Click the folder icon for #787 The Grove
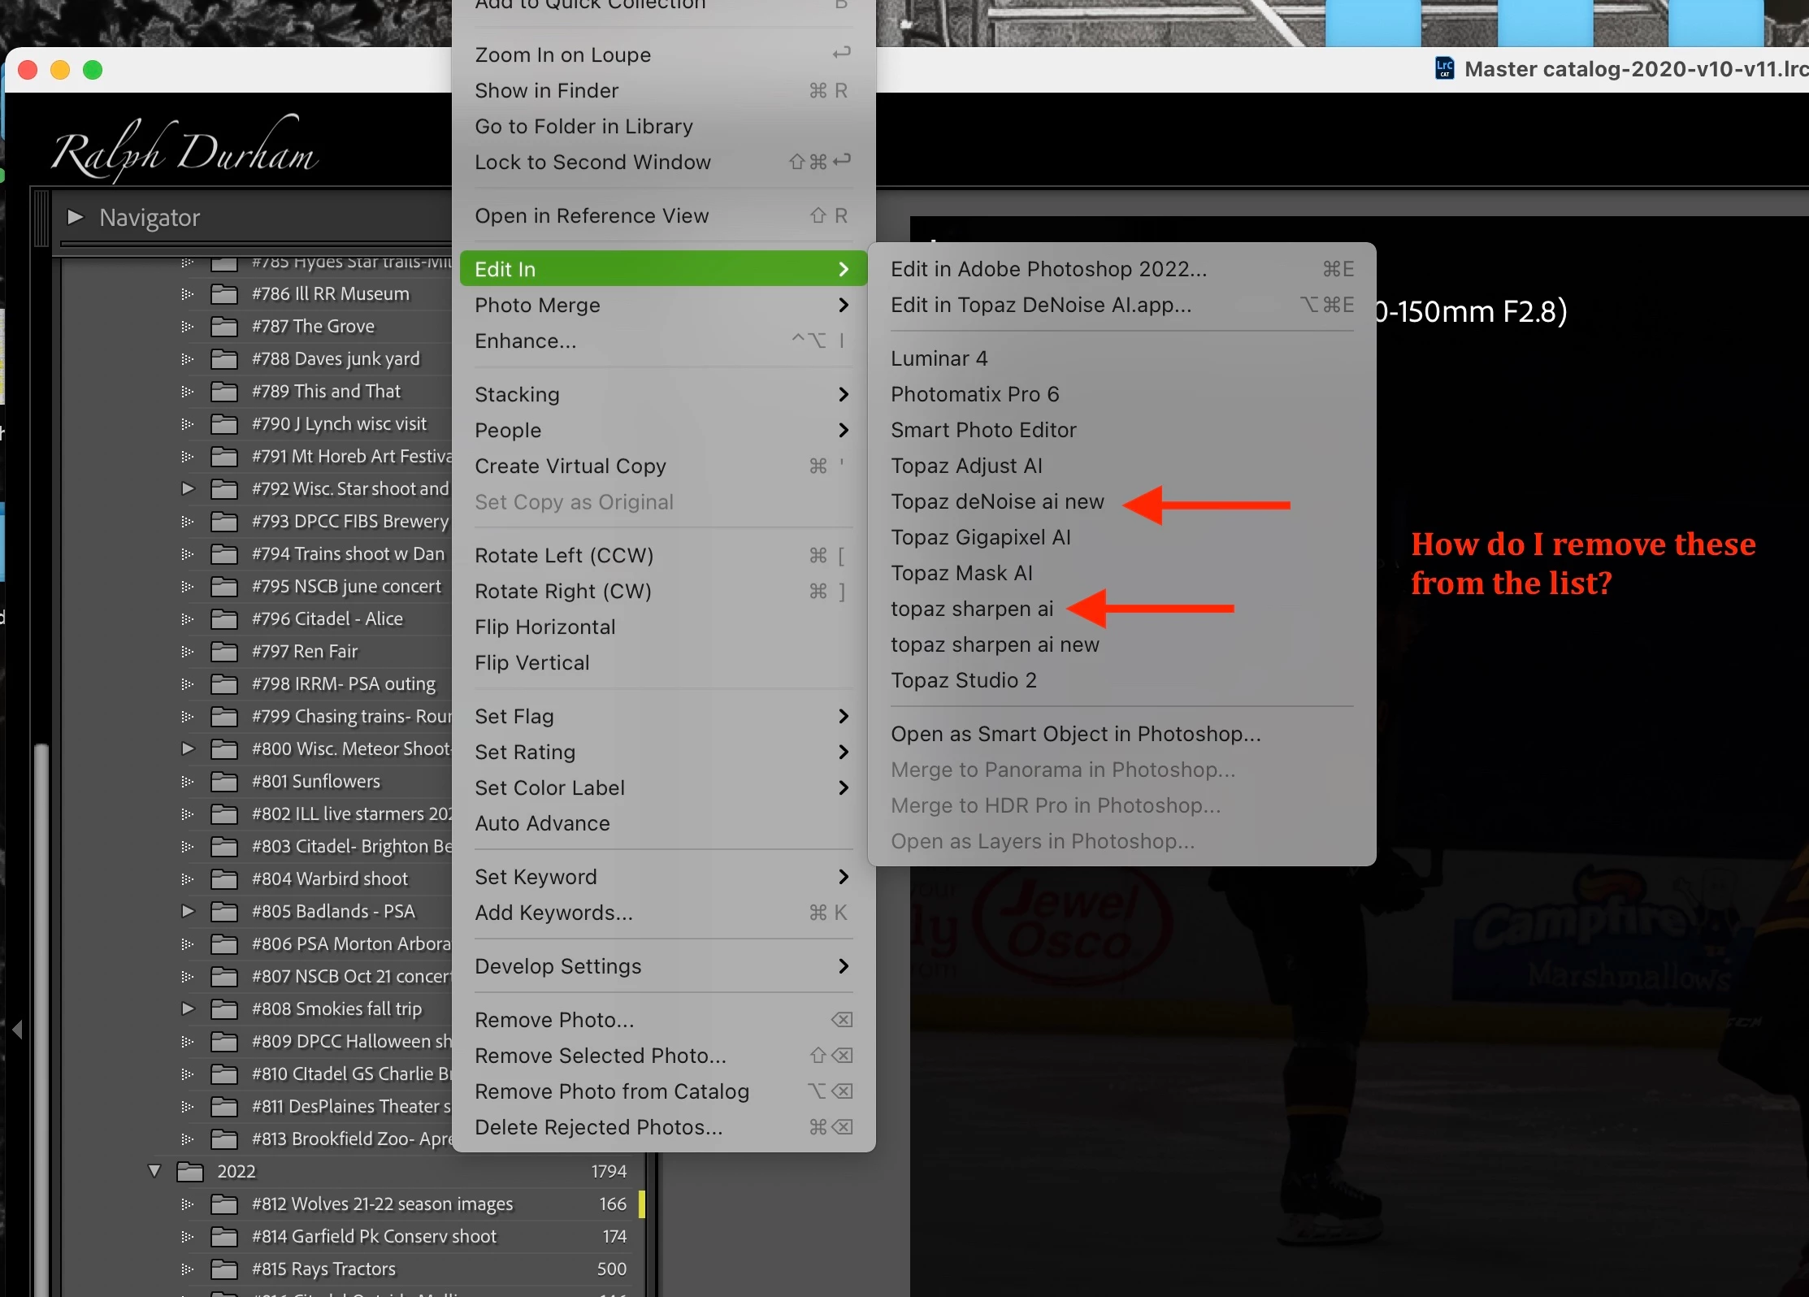 [x=224, y=326]
